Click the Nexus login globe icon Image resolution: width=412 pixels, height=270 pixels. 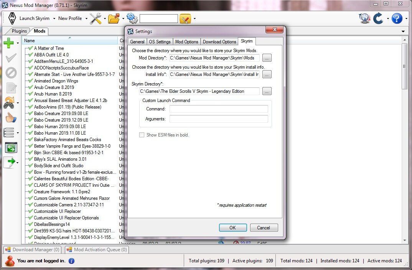364,18
